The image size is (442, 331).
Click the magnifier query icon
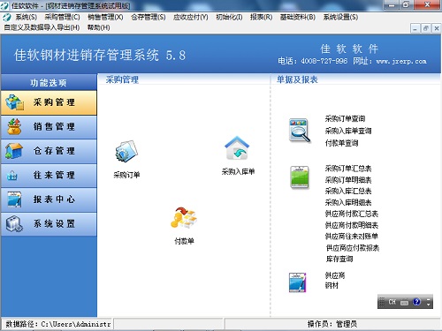tap(300, 131)
